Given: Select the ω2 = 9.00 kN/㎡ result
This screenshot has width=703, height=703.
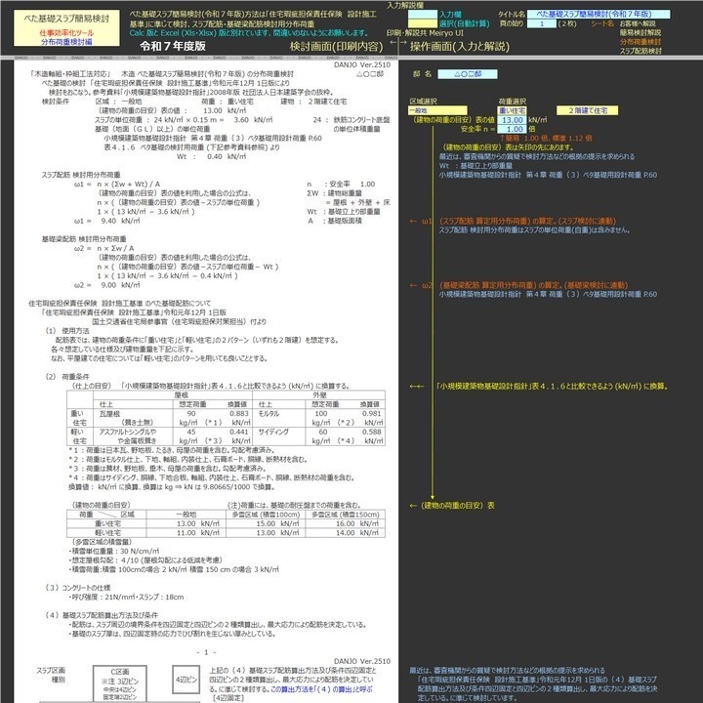Looking at the screenshot, I should tap(107, 285).
